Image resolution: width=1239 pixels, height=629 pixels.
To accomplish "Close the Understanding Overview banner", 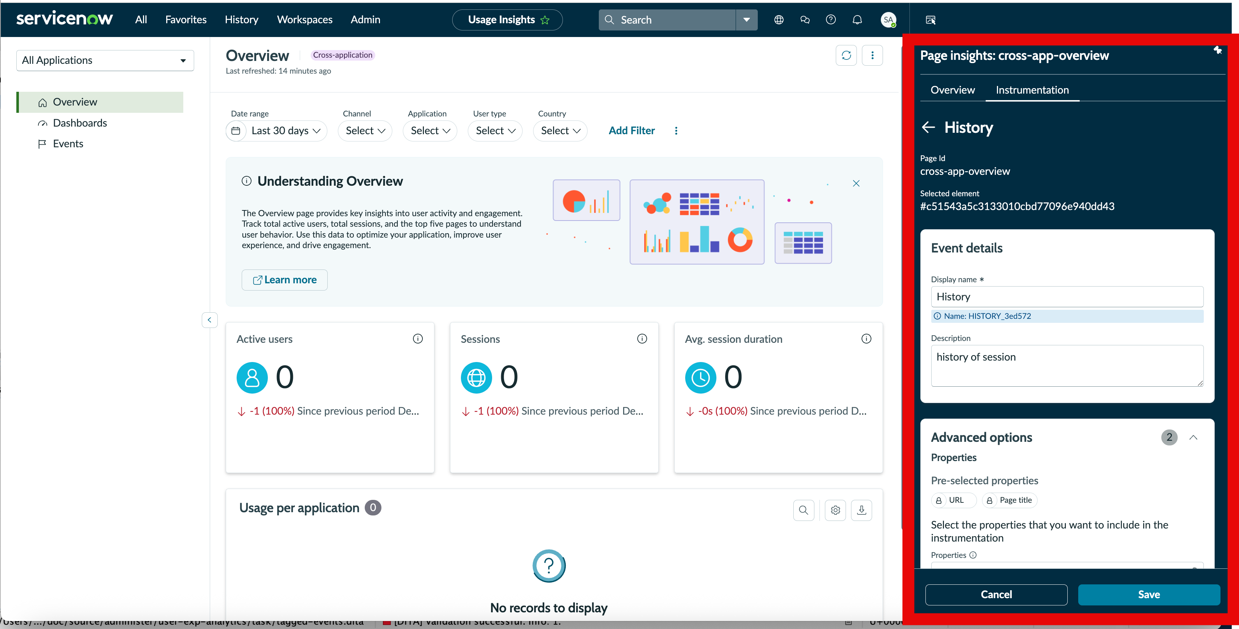I will pos(856,183).
